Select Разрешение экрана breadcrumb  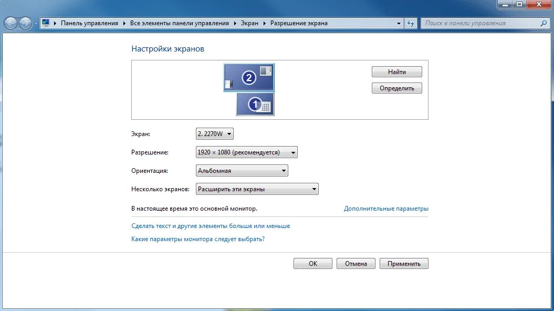[x=299, y=23]
